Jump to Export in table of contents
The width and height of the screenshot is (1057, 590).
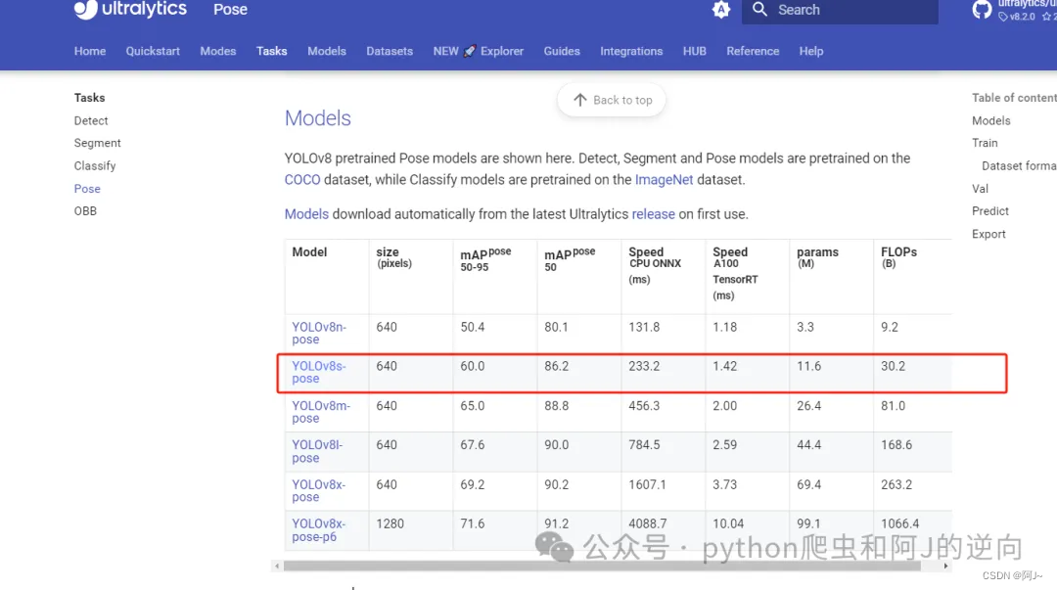(988, 234)
